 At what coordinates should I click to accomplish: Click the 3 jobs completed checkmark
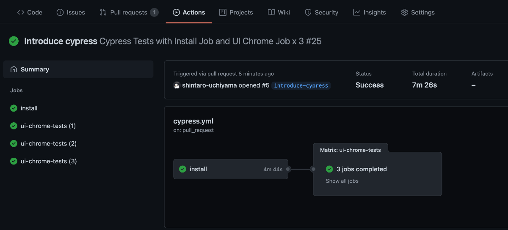tap(329, 169)
